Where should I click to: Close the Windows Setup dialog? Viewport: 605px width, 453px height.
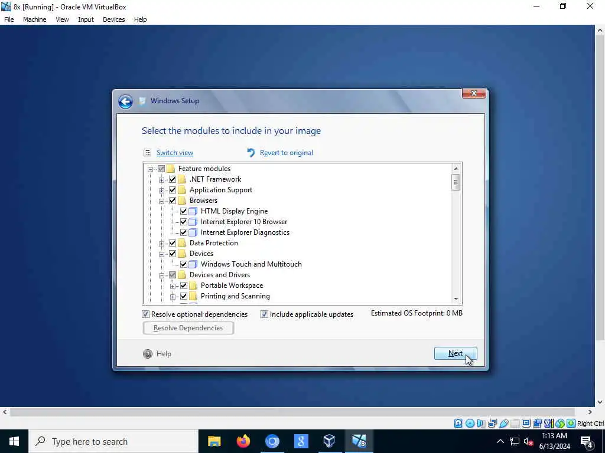[x=474, y=93]
